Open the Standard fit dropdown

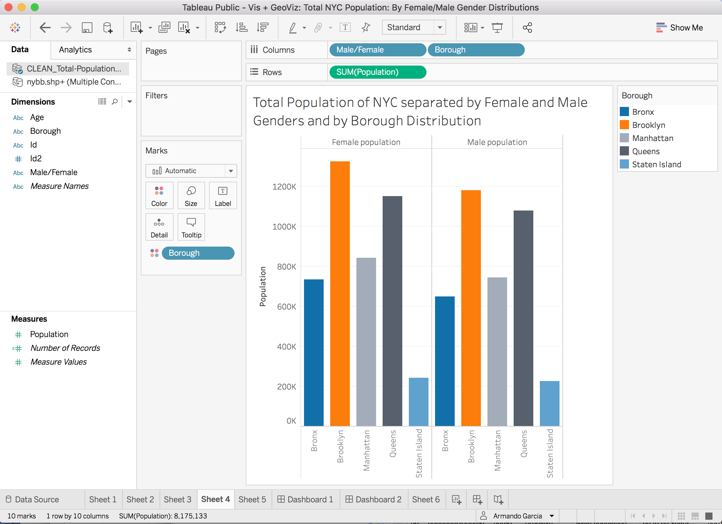tap(440, 27)
